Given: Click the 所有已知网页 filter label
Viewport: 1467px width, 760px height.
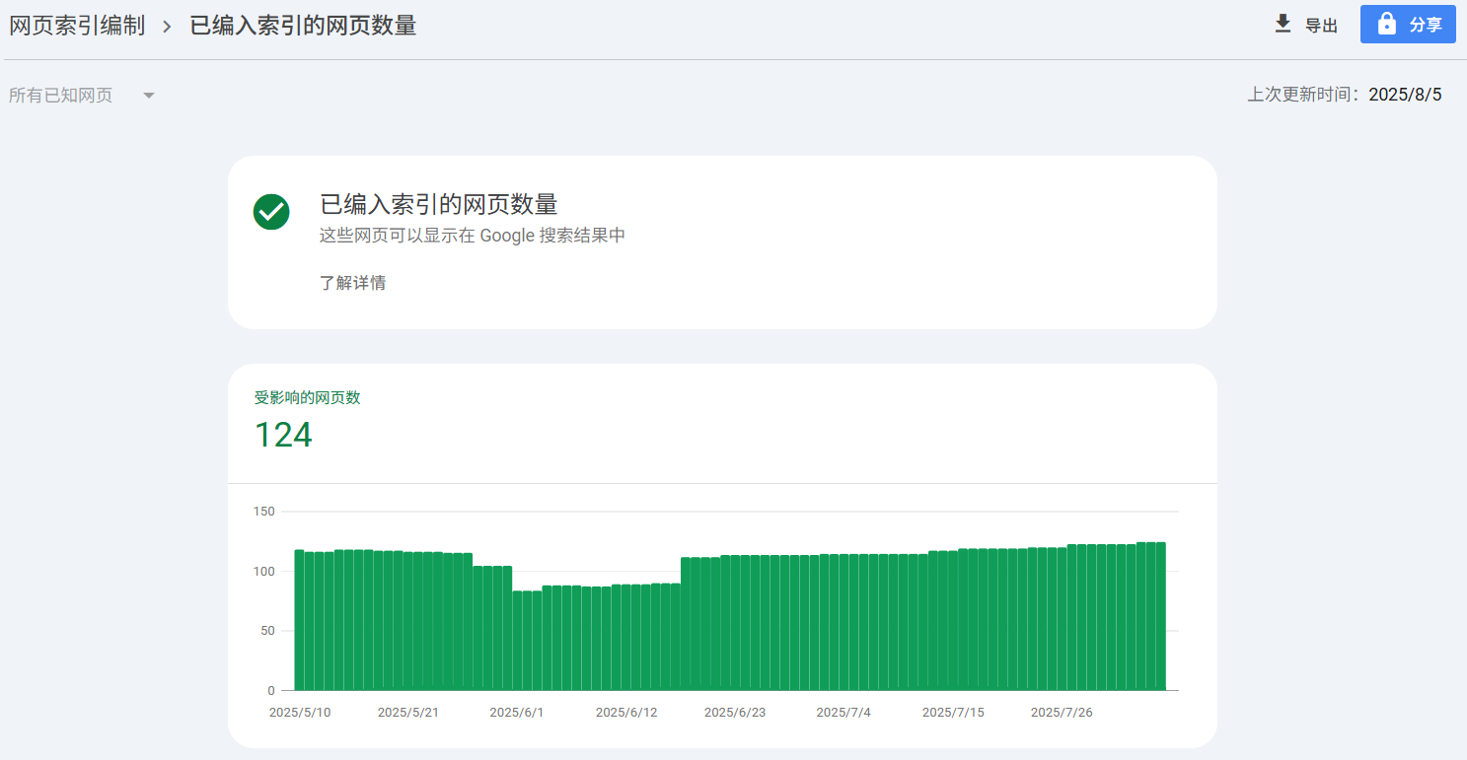Looking at the screenshot, I should (61, 96).
